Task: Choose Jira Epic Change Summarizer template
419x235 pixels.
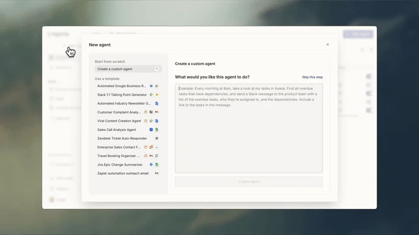Action: (128, 164)
